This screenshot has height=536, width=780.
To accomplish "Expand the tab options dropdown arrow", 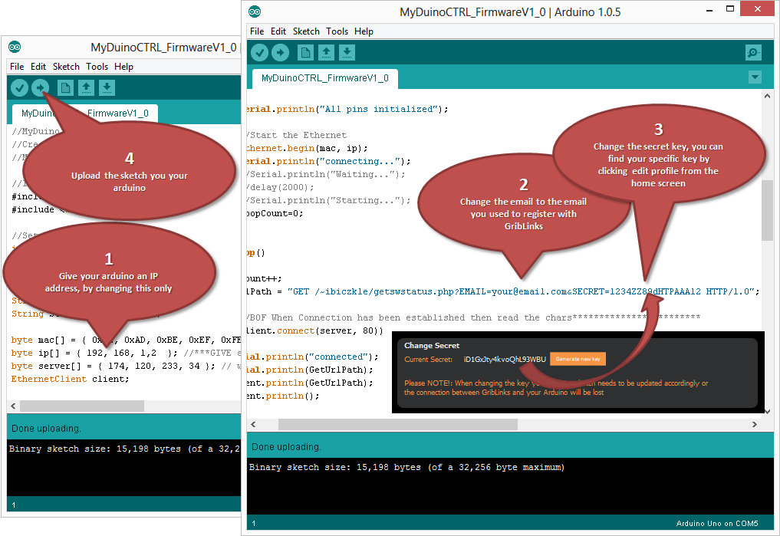I will click(x=755, y=77).
